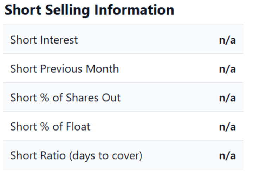The height and width of the screenshot is (174, 253).
Task: Click the Short Previous Month n/a value
Action: coord(227,69)
